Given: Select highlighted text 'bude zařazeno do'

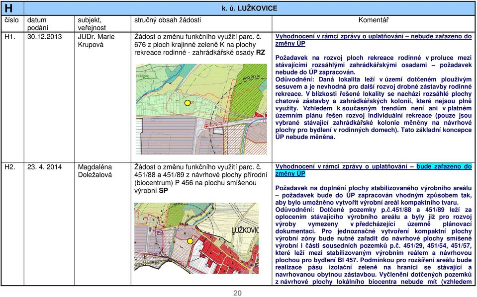Looking at the screenshot, I should click(x=444, y=166).
